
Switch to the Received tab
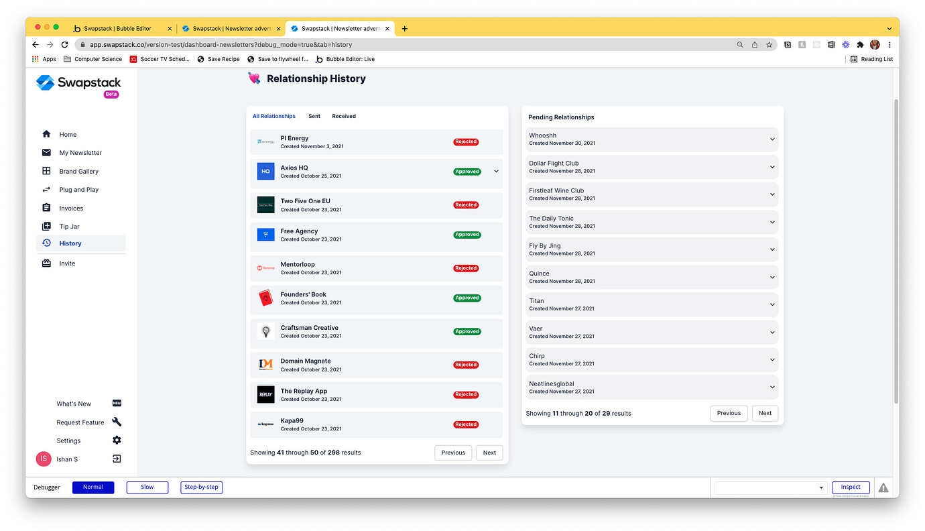pyautogui.click(x=343, y=116)
